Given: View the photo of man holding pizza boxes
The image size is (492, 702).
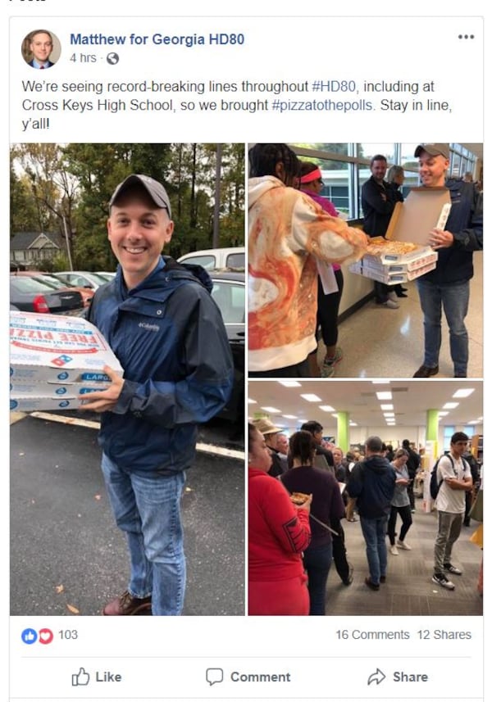Looking at the screenshot, I should click(127, 379).
